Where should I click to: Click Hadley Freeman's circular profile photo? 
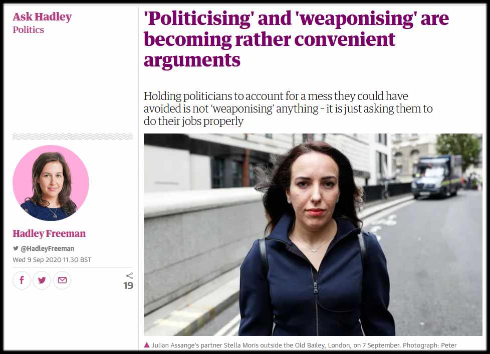(x=51, y=183)
